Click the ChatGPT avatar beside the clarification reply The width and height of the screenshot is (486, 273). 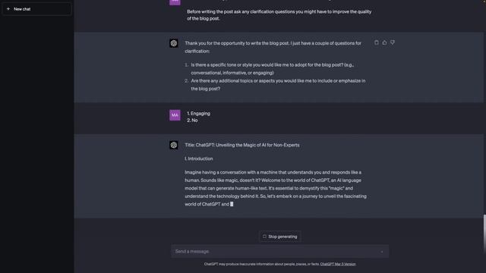pos(174,43)
